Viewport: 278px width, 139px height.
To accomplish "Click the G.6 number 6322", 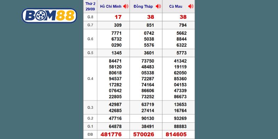I will click(181, 45).
